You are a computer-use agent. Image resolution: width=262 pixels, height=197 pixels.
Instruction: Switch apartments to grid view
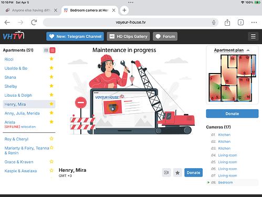coord(46,50)
